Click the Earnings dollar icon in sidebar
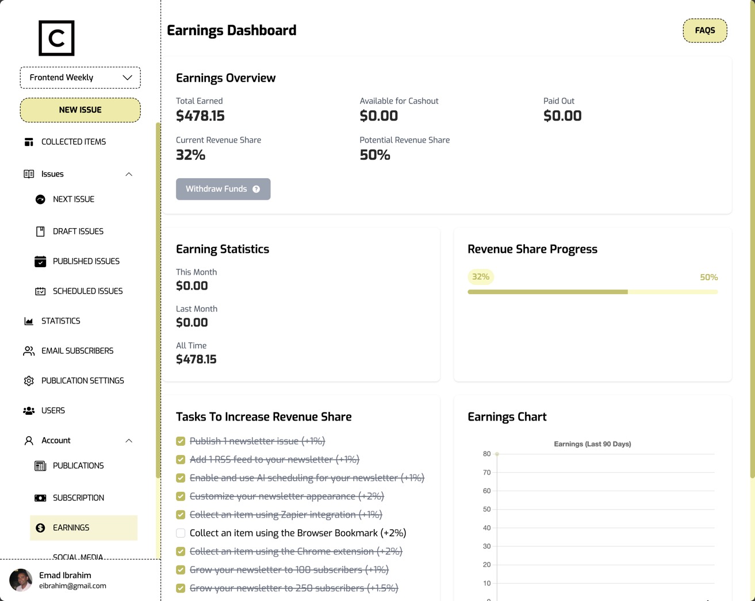755x601 pixels. [x=40, y=527]
